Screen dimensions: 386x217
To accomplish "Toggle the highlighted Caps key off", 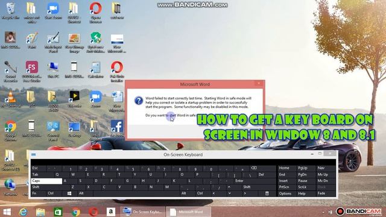I will (x=46, y=181).
